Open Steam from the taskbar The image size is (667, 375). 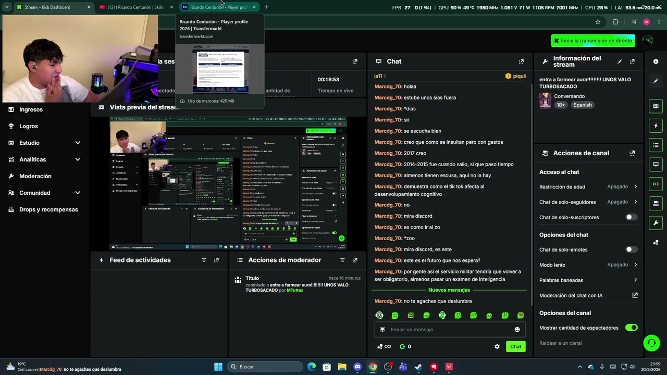click(x=418, y=367)
